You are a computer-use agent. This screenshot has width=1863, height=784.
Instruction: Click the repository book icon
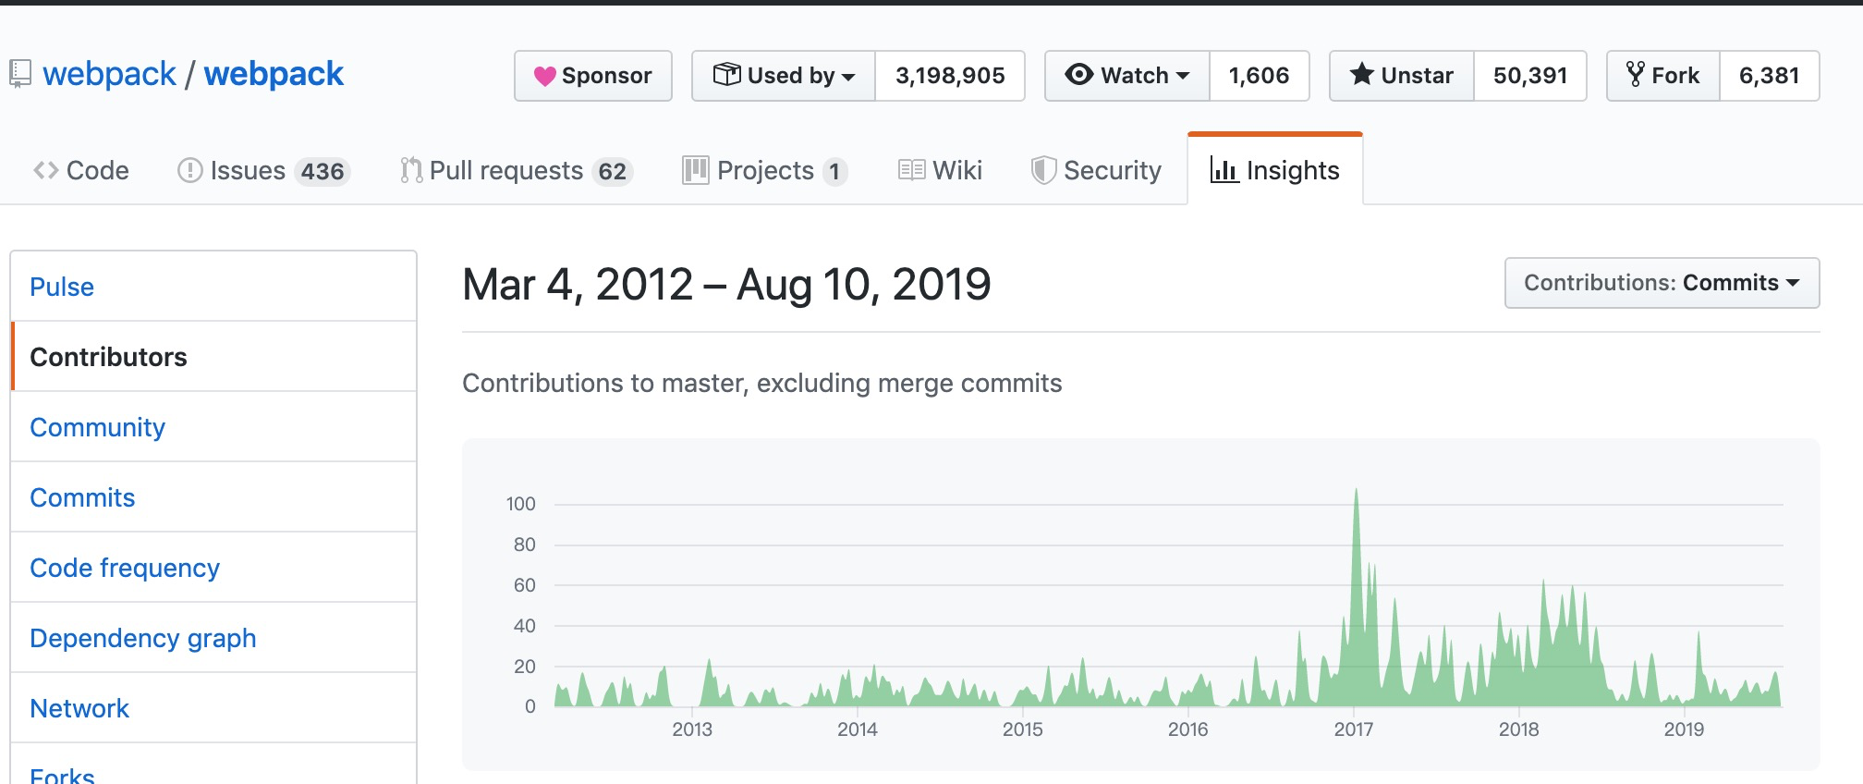coord(20,74)
